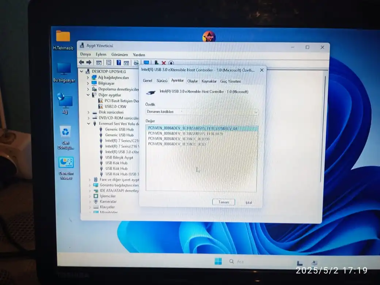The image size is (380, 285).
Task: Collapse the DESKTOP-LPO5HLG root node
Action: tap(82, 72)
